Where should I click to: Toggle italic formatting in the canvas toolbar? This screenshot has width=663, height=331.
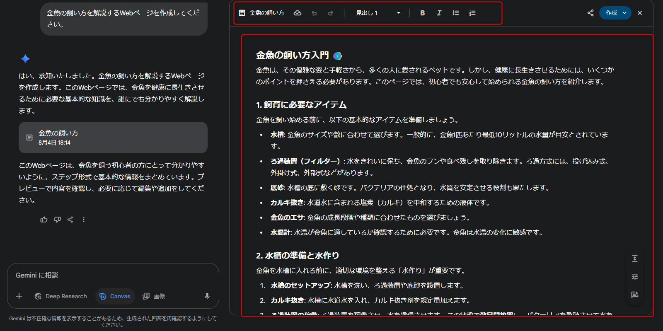click(439, 13)
